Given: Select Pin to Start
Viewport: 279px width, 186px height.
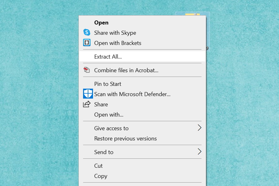Looking at the screenshot, I should click(142, 84).
